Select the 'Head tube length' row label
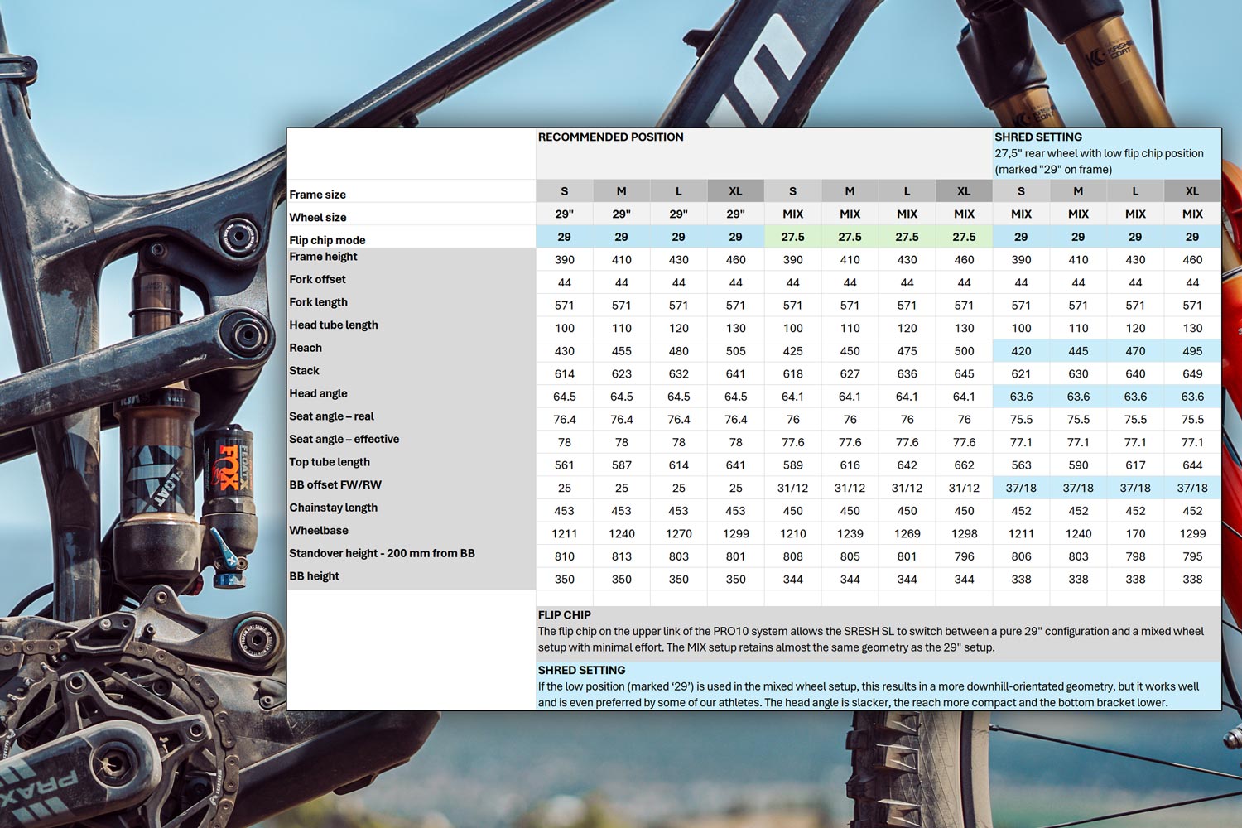Viewport: 1242px width, 828px height. (334, 325)
